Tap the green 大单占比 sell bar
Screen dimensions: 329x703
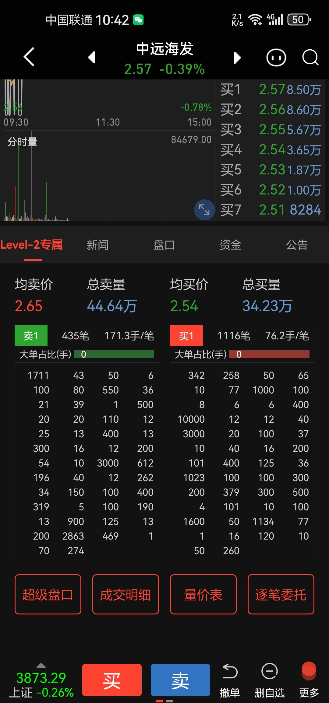click(114, 354)
